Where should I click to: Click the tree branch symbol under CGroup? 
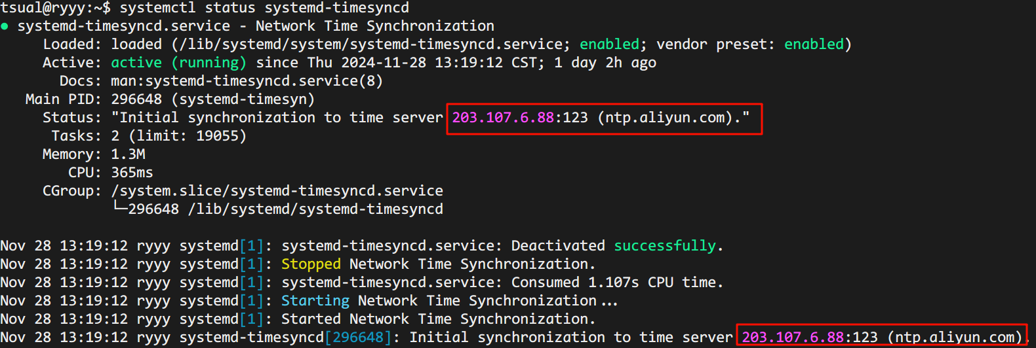click(119, 209)
